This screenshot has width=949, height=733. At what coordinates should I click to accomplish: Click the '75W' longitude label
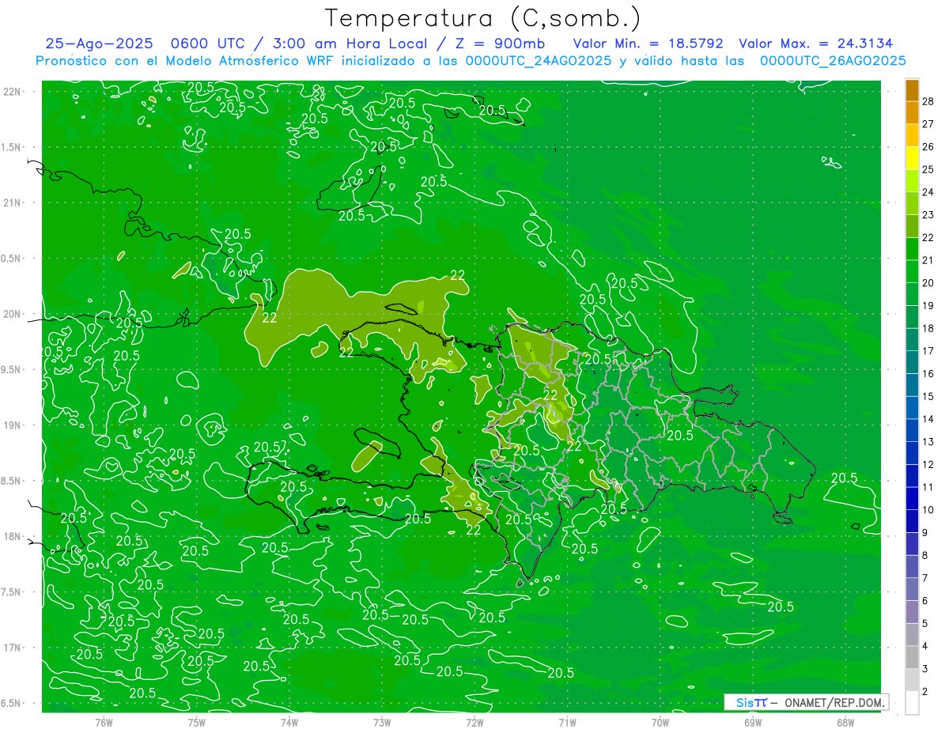click(x=197, y=722)
